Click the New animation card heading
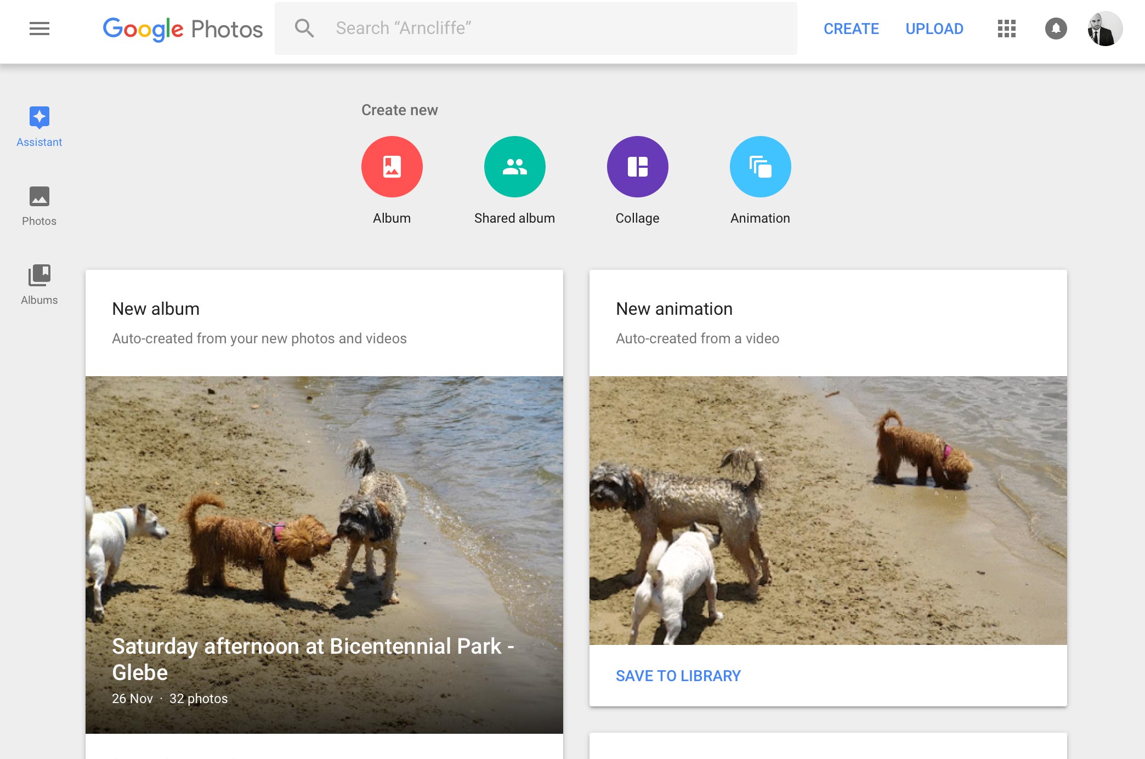The width and height of the screenshot is (1145, 759). 674,309
